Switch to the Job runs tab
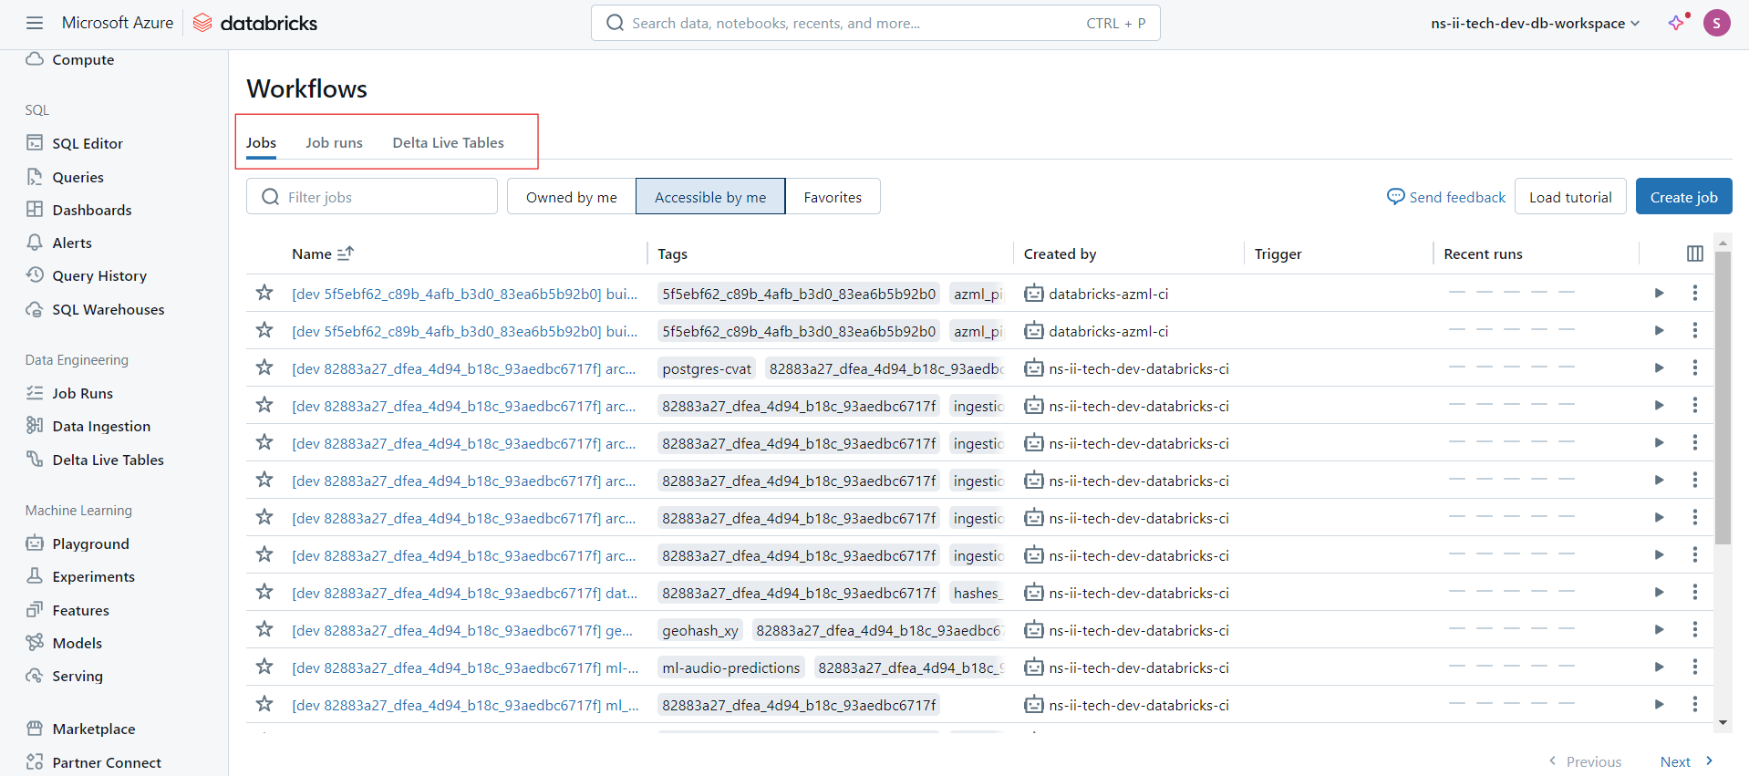The width and height of the screenshot is (1749, 776). pyautogui.click(x=334, y=142)
